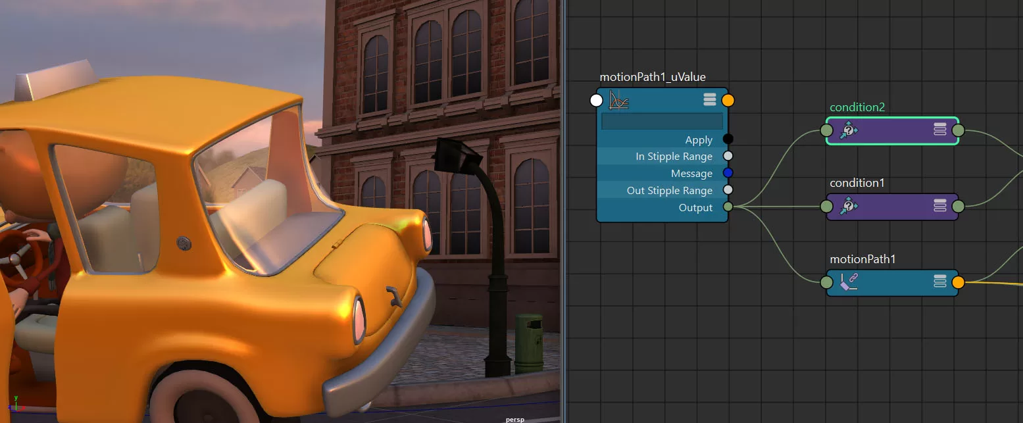Click the white input port on motionPath1_uValue header
1023x423 pixels.
point(596,100)
